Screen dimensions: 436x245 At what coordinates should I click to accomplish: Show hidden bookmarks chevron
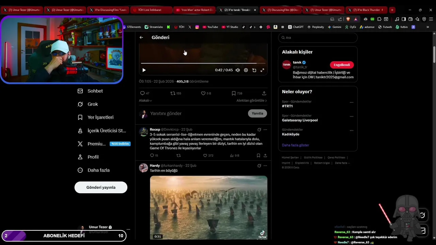[x=428, y=27]
